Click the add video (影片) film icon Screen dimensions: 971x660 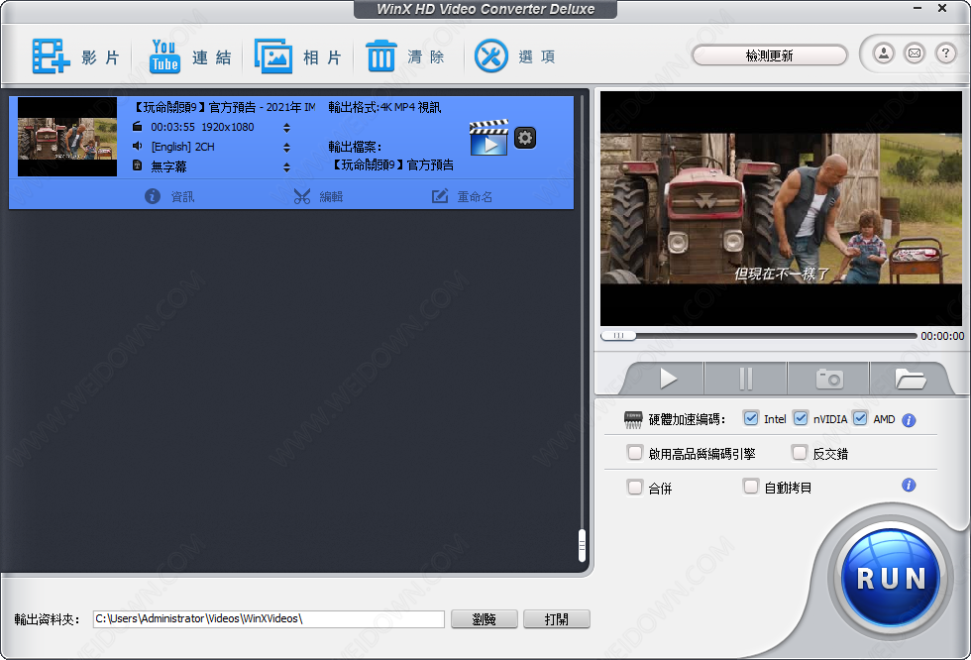[x=51, y=56]
